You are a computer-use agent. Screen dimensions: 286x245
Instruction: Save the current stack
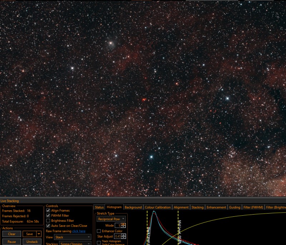(x=30, y=234)
